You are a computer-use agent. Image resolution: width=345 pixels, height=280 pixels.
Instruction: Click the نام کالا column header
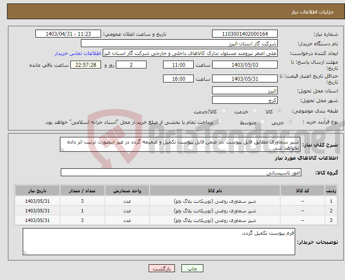click(215, 191)
